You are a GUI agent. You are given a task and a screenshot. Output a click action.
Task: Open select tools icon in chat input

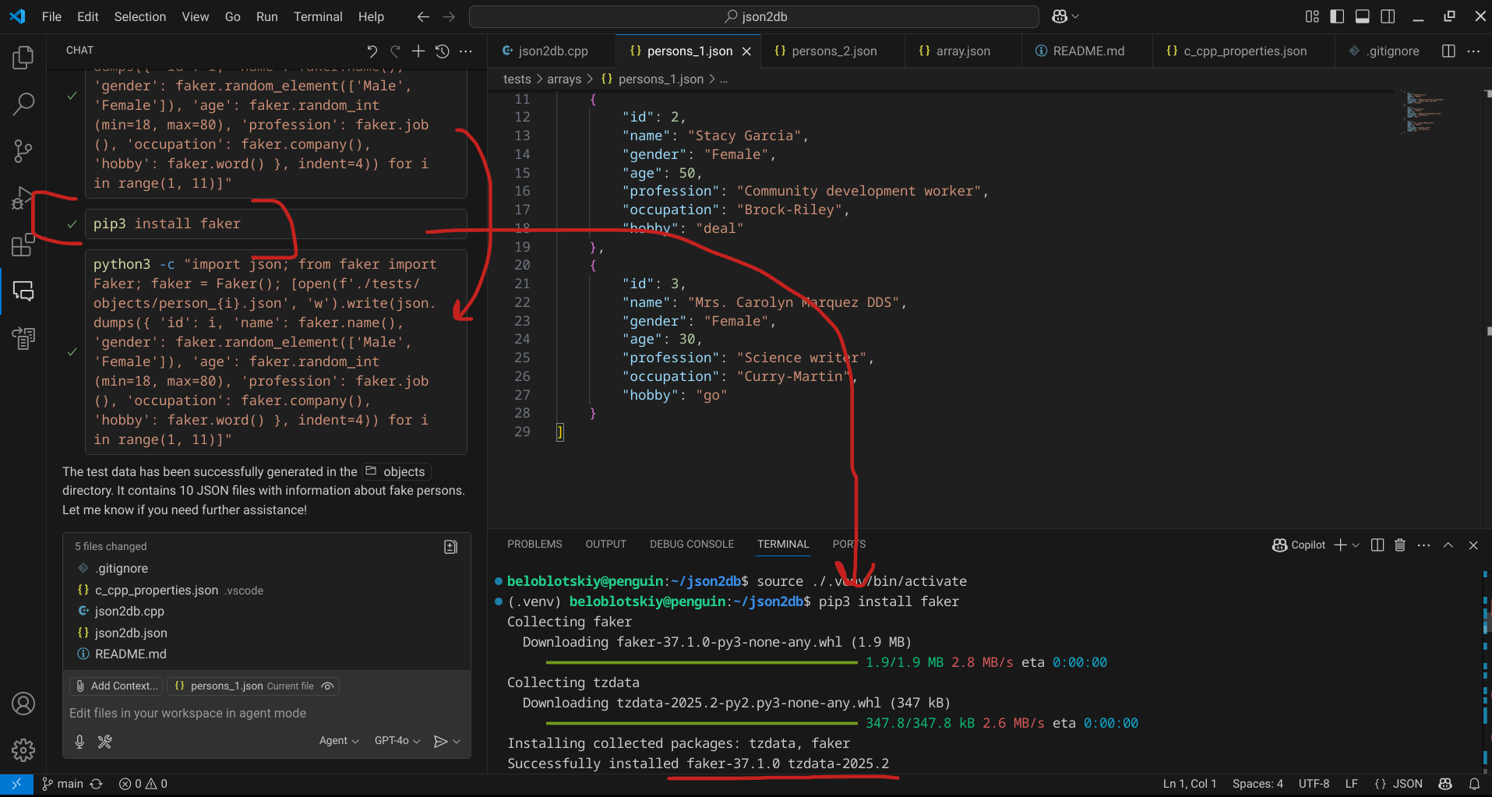[x=104, y=741]
